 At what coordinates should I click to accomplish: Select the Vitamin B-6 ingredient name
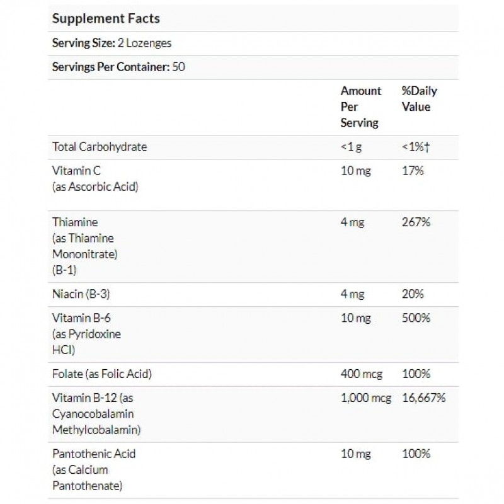(x=80, y=318)
